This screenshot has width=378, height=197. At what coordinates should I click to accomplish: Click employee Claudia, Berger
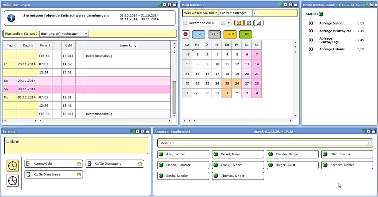point(293,154)
